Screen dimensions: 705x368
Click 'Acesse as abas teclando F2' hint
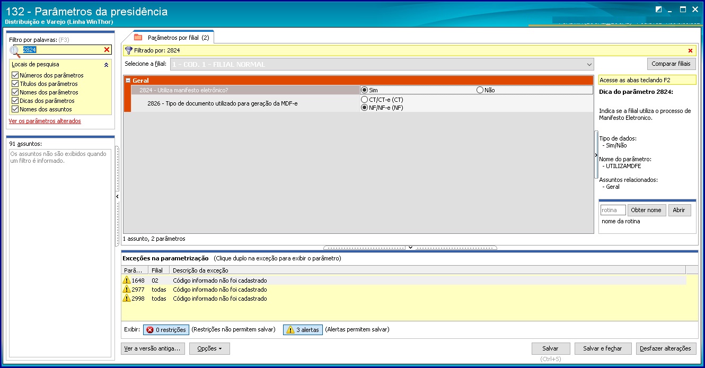tap(647, 80)
